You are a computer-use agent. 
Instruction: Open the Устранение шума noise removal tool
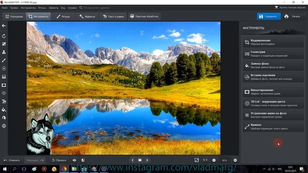(x=273, y=115)
